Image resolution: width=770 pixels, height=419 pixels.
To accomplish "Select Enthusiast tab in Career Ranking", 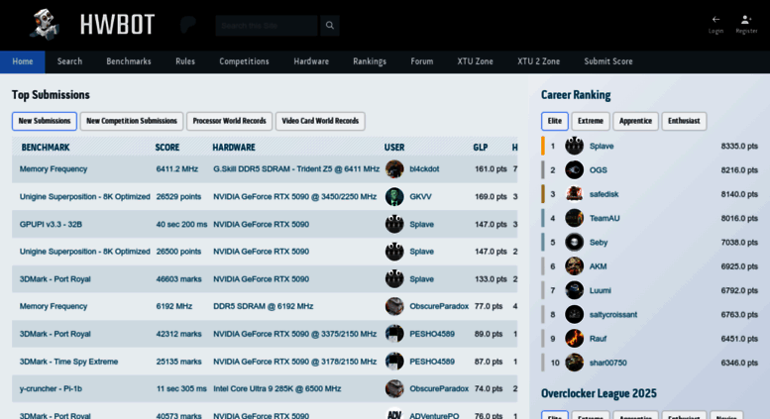I will [684, 121].
